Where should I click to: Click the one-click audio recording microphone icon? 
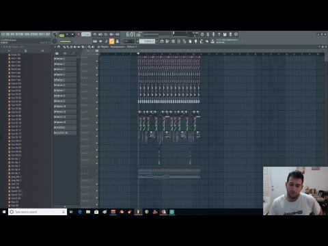coord(213,34)
